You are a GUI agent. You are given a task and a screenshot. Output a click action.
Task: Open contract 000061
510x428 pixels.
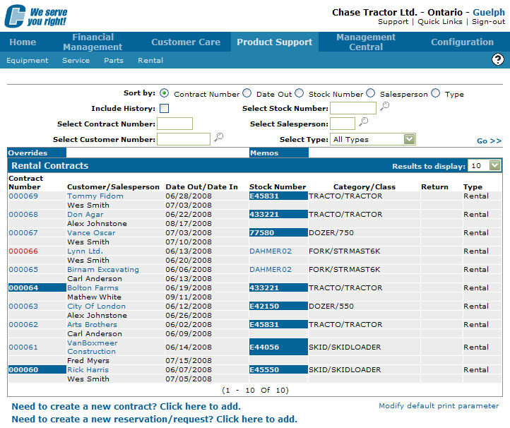pos(23,347)
